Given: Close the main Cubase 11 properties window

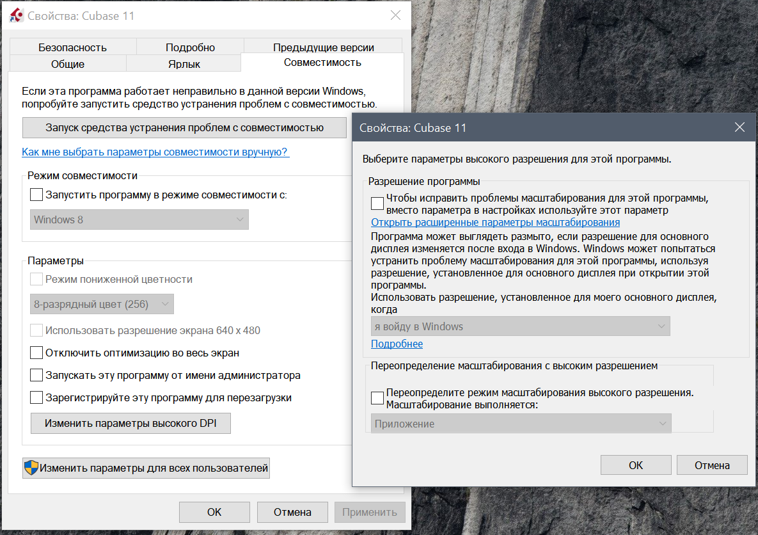Looking at the screenshot, I should click(395, 15).
